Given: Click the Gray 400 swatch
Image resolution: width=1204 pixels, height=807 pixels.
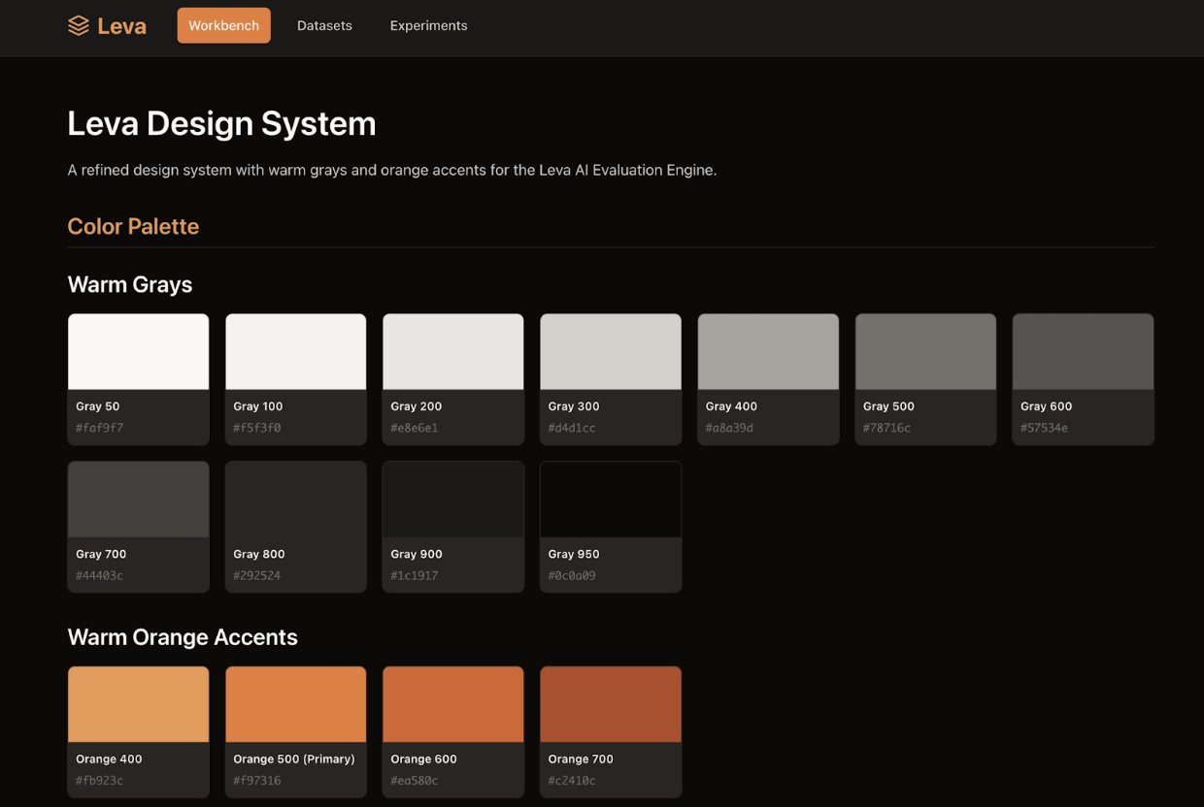Looking at the screenshot, I should pos(768,352).
